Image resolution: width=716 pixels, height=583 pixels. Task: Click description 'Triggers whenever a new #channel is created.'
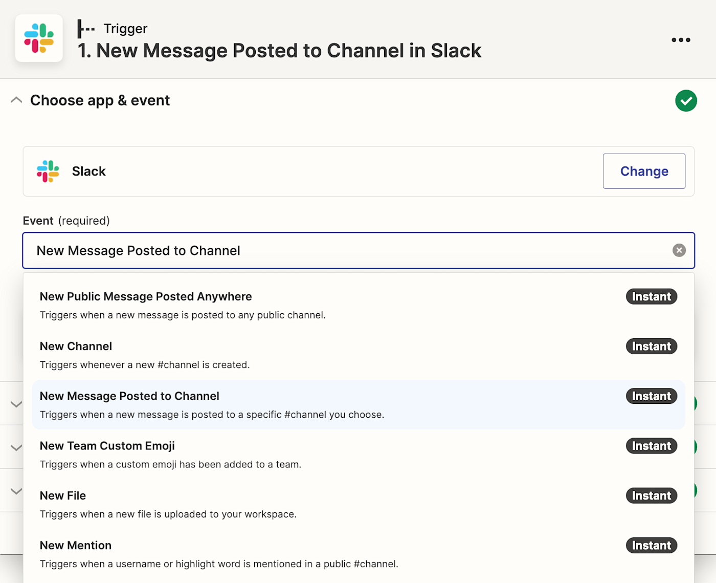point(145,365)
